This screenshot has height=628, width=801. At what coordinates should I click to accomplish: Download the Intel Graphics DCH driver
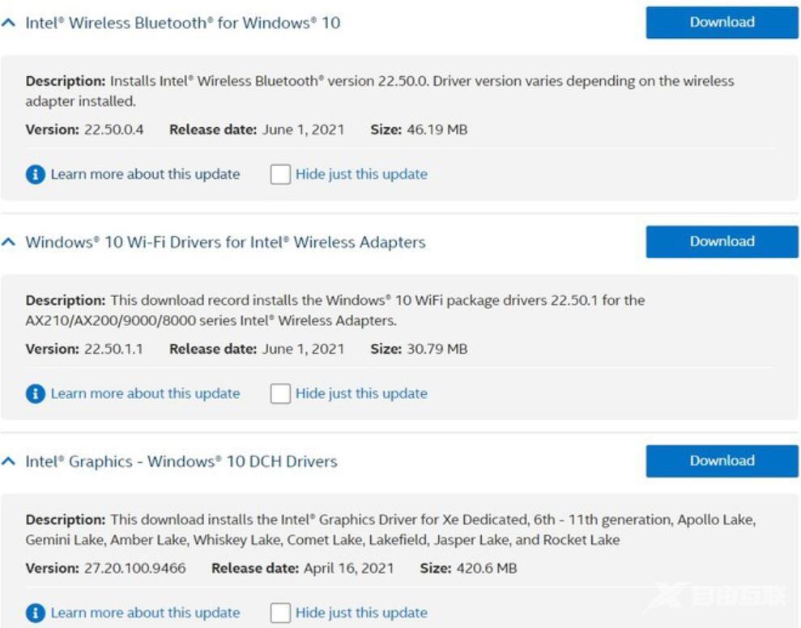click(x=720, y=460)
